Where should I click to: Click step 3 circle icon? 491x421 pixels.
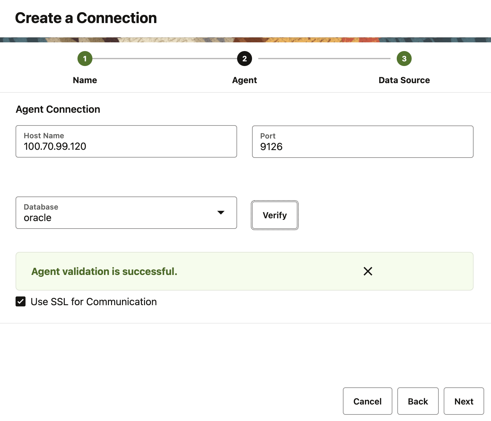tap(404, 59)
